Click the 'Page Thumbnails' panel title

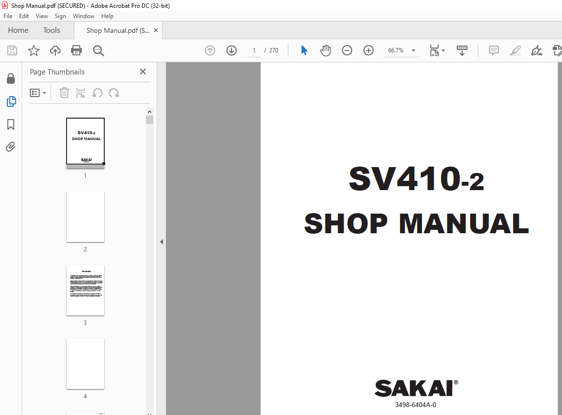coord(57,72)
